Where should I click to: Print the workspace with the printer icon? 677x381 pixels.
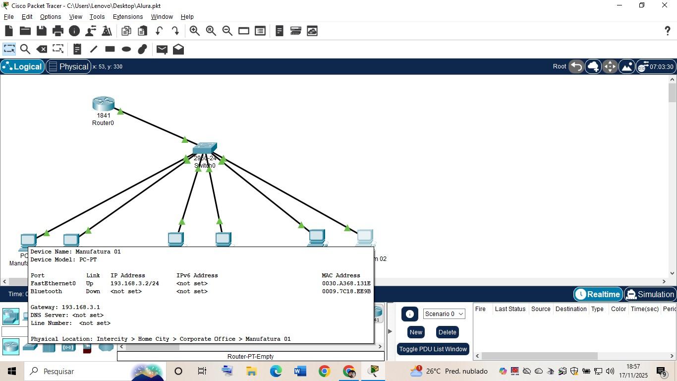click(58, 31)
